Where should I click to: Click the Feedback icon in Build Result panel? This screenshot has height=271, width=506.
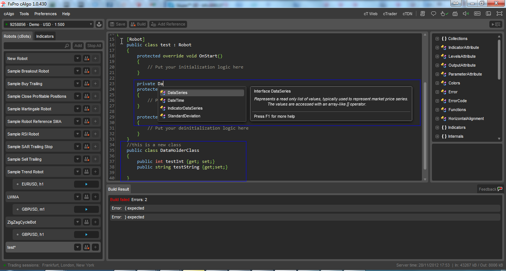tap(500, 189)
